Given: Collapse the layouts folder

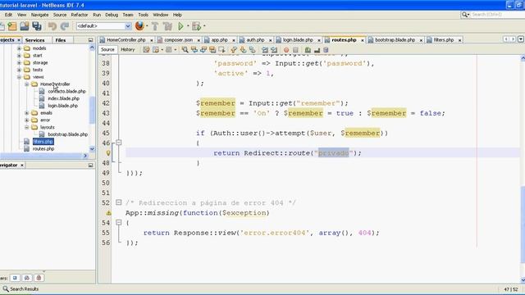Looking at the screenshot, I should (26, 127).
